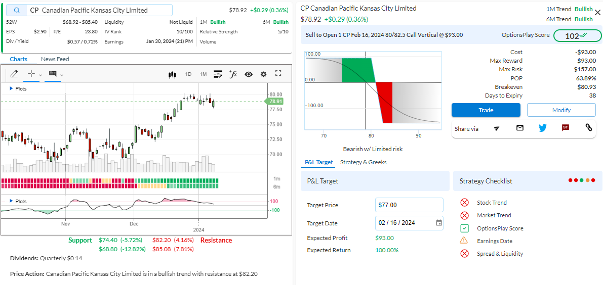Click the blue Trade button
Image resolution: width=603 pixels, height=285 pixels.
click(486, 110)
